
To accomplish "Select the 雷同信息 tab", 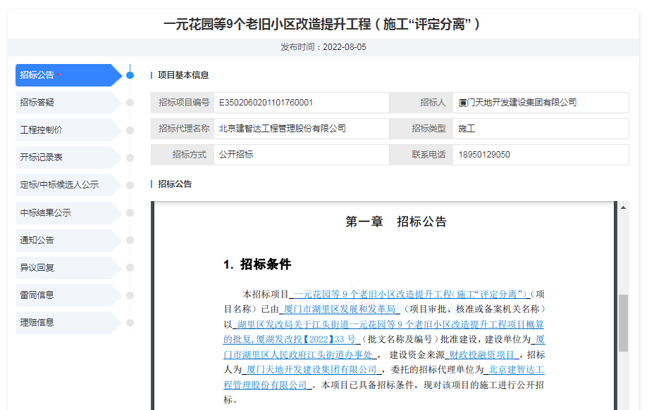I will click(63, 295).
